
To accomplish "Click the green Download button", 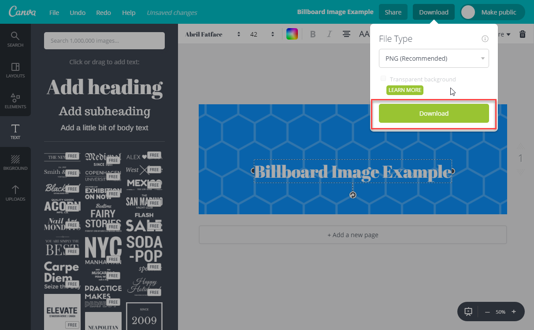I will coord(434,114).
